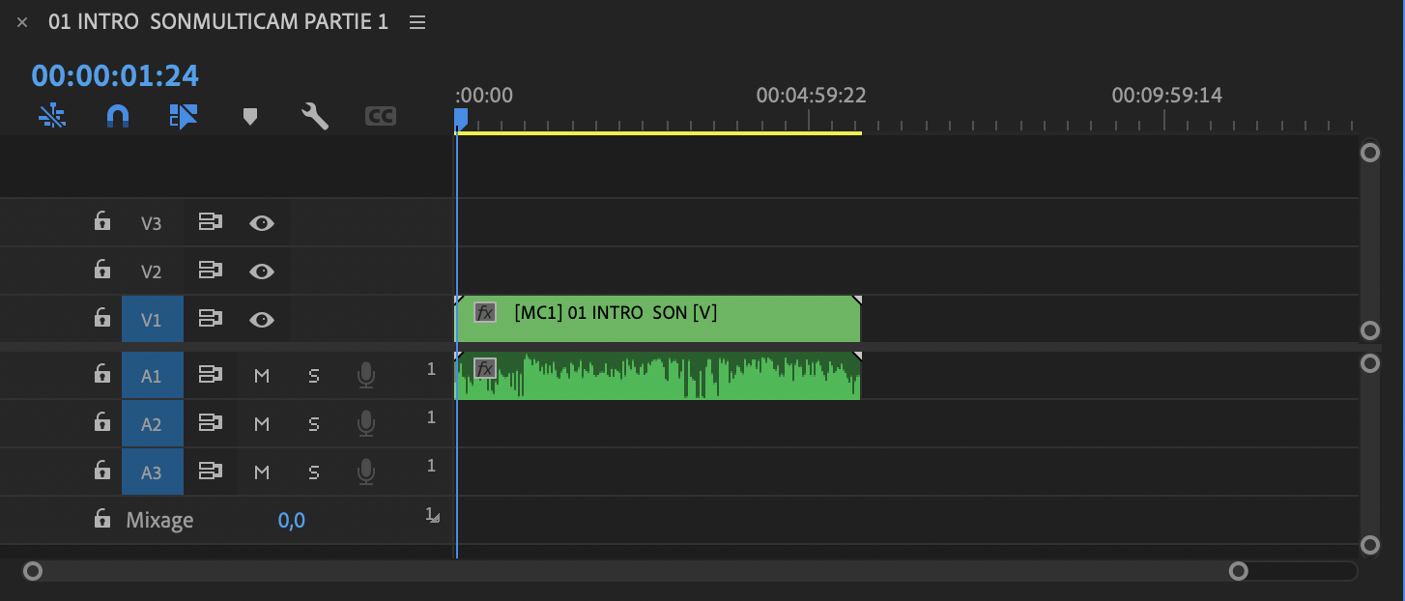
Task: Click the A2 track target button
Action: coord(152,423)
